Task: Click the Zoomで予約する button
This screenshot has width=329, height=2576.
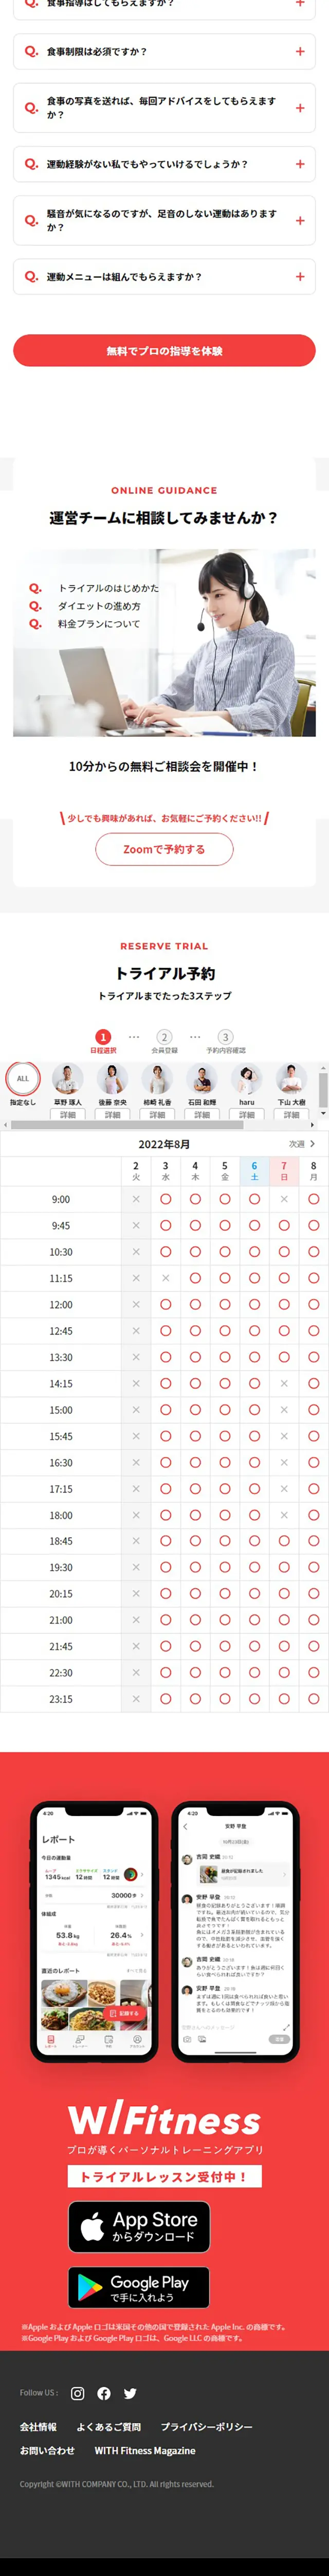Action: pos(164,848)
